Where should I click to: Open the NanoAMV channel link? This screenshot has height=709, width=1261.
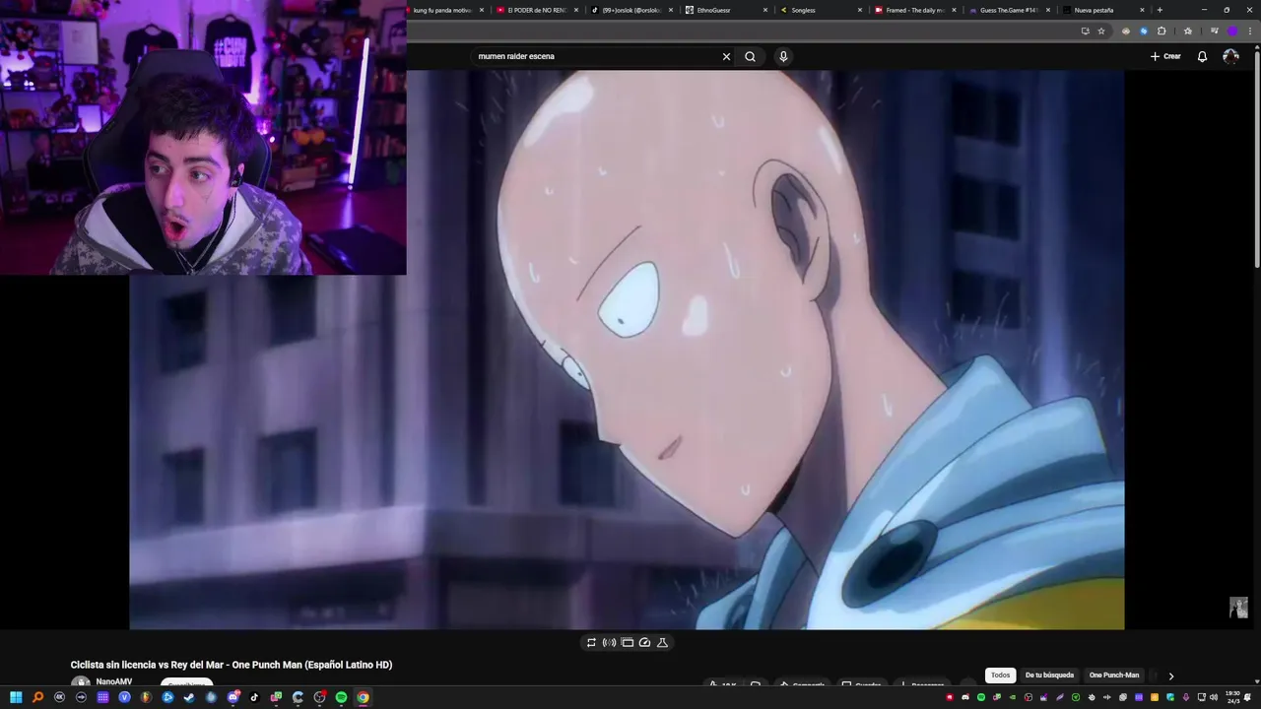coord(114,681)
